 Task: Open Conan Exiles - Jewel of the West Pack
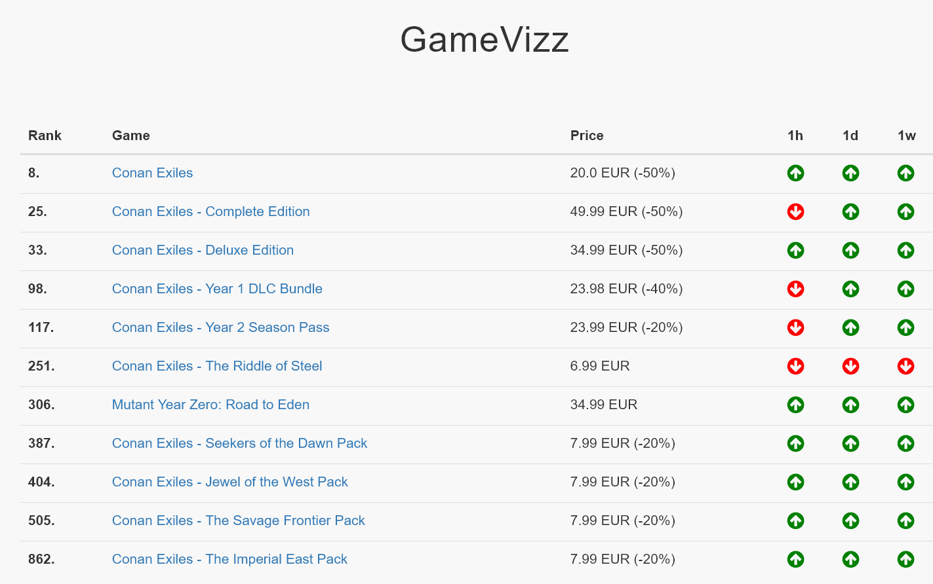(229, 482)
